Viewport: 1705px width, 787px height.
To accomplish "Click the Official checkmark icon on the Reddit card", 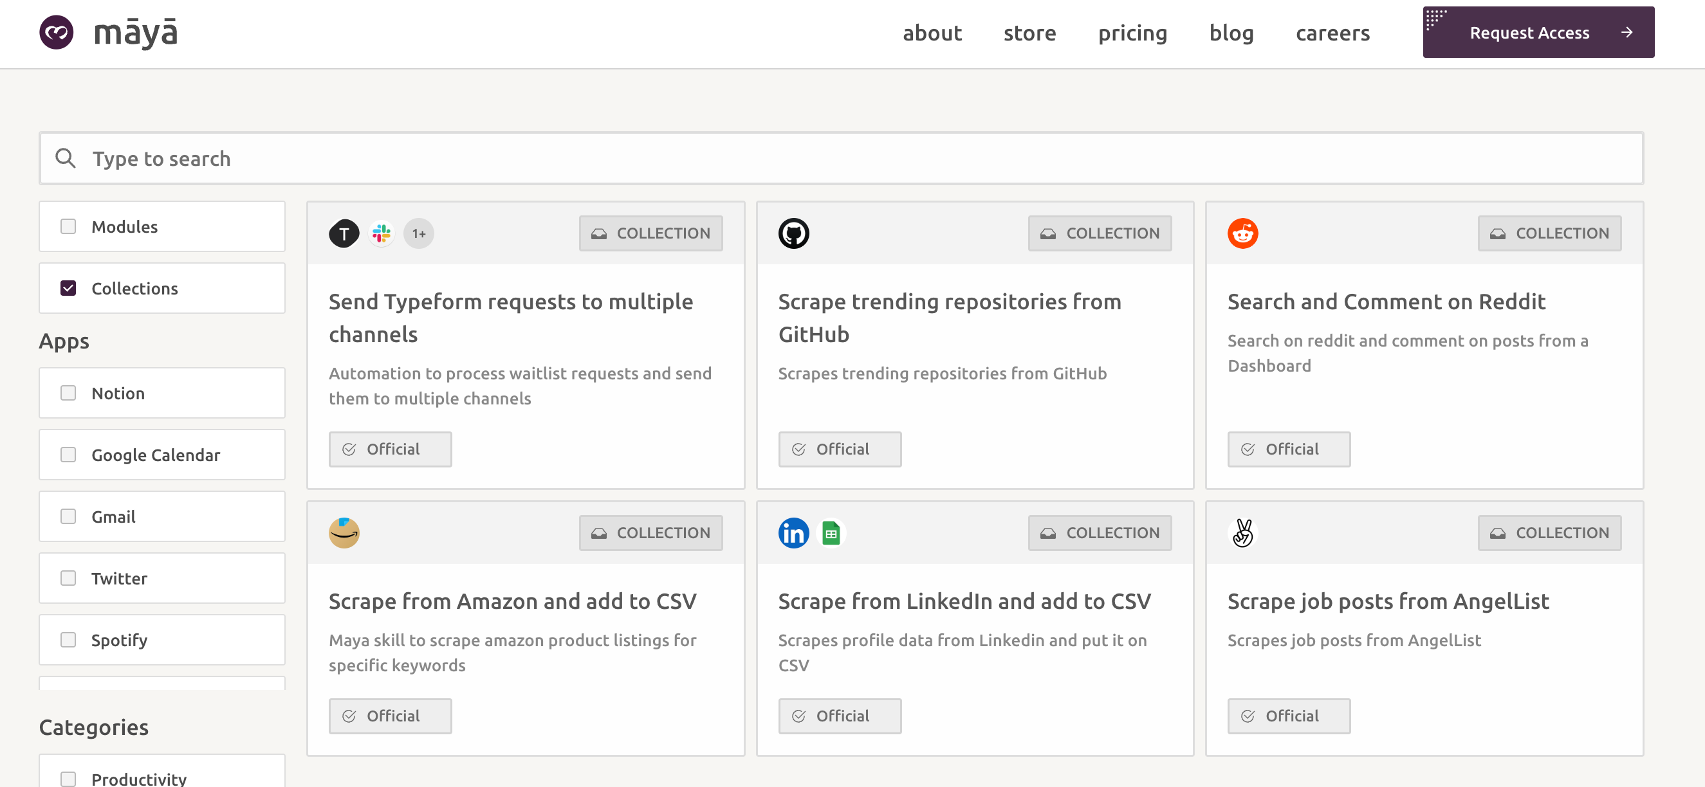I will (1248, 449).
